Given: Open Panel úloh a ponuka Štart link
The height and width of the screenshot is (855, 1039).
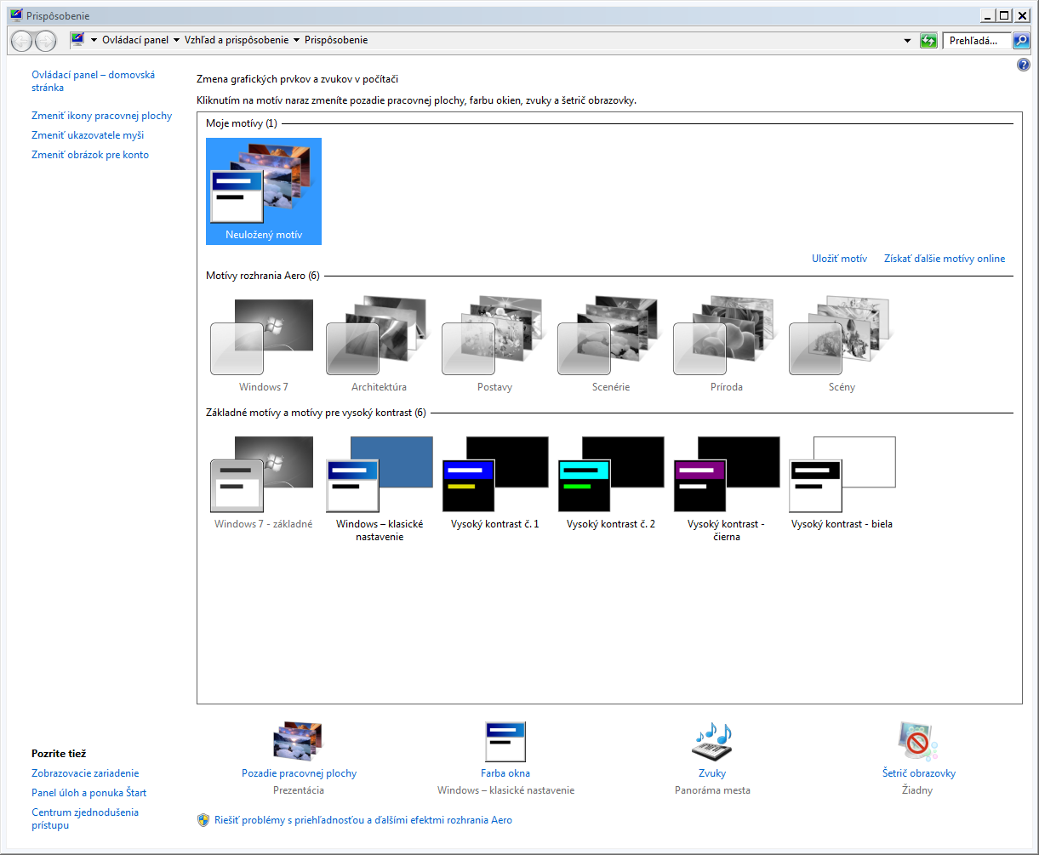Looking at the screenshot, I should [x=89, y=793].
